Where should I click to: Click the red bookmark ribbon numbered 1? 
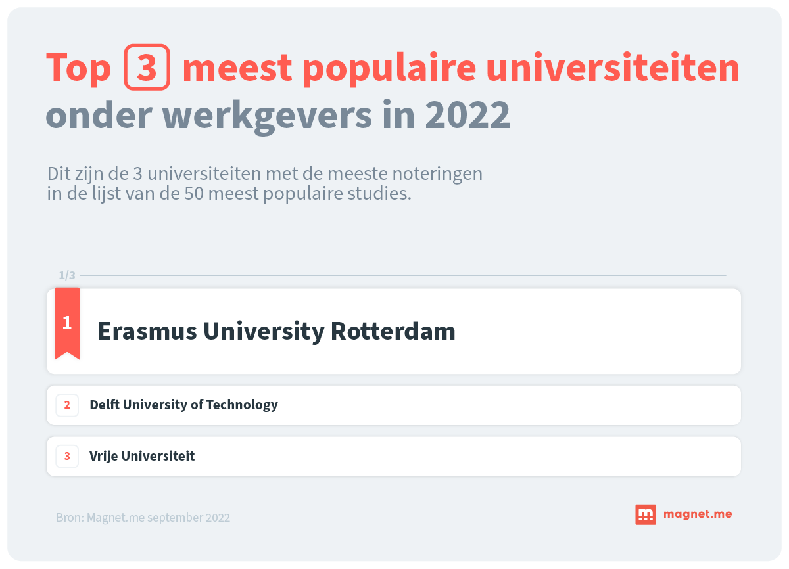click(x=67, y=323)
